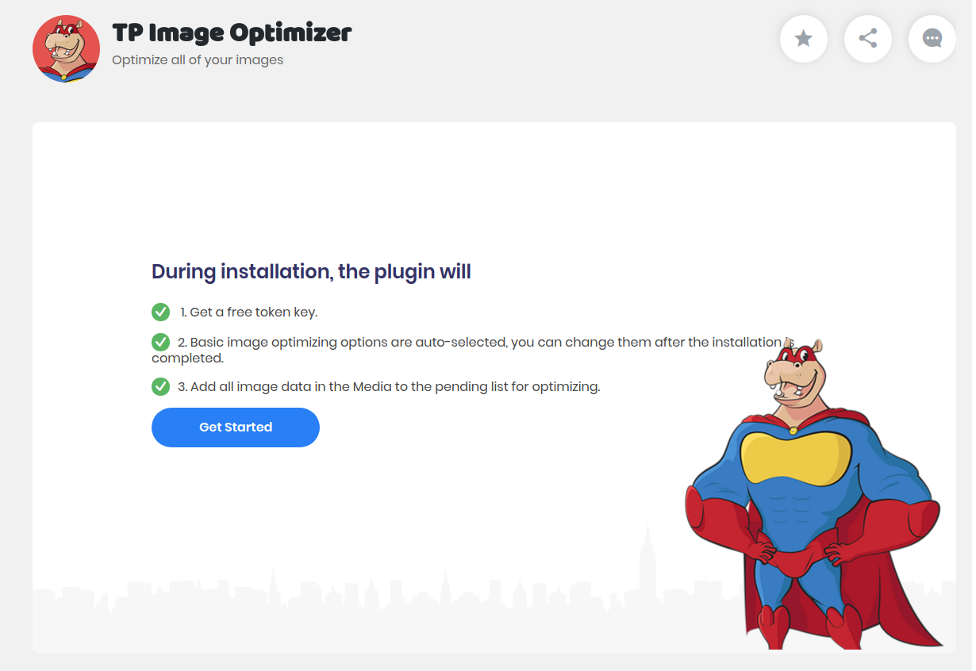Click the Get Started button
This screenshot has height=671, width=976.
click(236, 428)
